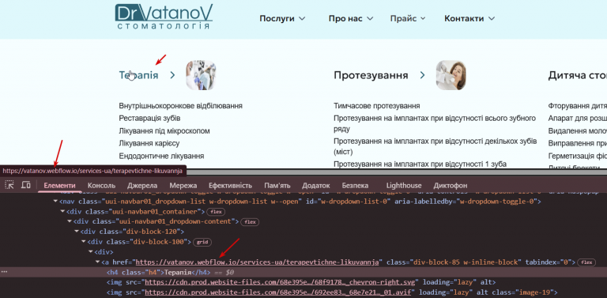Screen dimensions: 607x298
Task: Open Реставрація зубів link
Action: 149,118
